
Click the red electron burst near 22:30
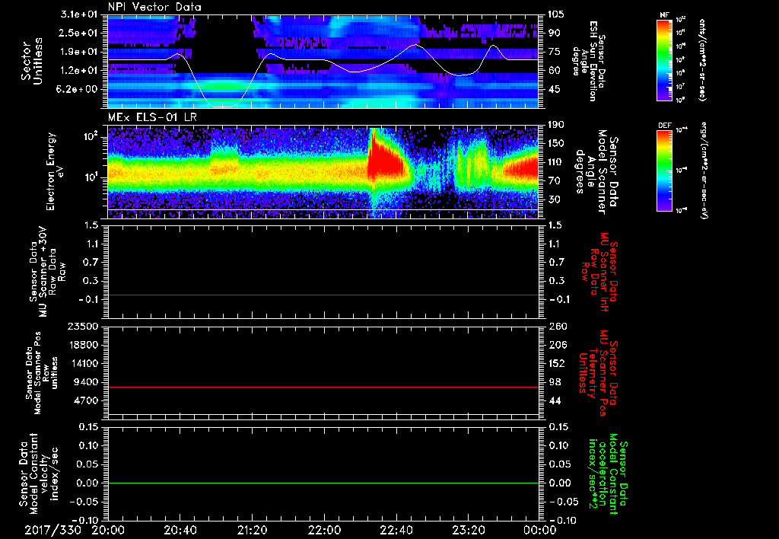click(385, 161)
